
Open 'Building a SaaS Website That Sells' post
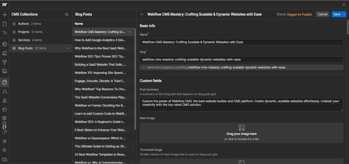click(103, 65)
